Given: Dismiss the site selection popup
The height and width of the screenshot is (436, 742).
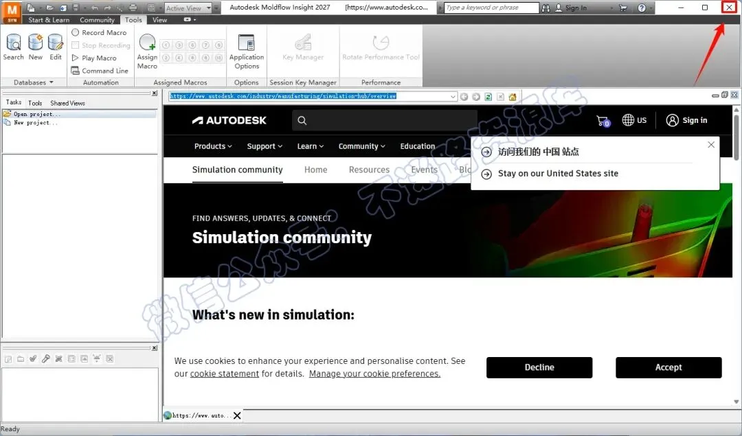Looking at the screenshot, I should 711,145.
